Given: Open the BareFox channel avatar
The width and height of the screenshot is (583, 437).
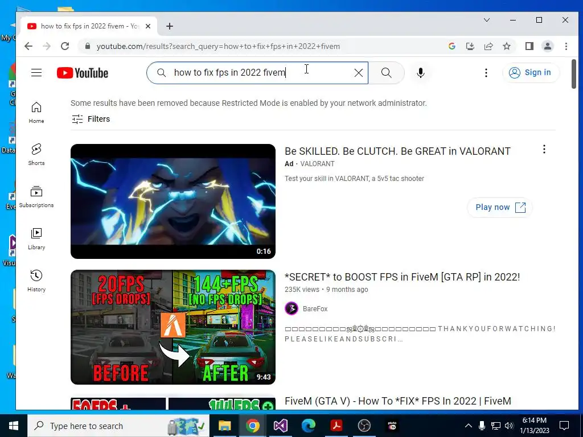Looking at the screenshot, I should (291, 308).
